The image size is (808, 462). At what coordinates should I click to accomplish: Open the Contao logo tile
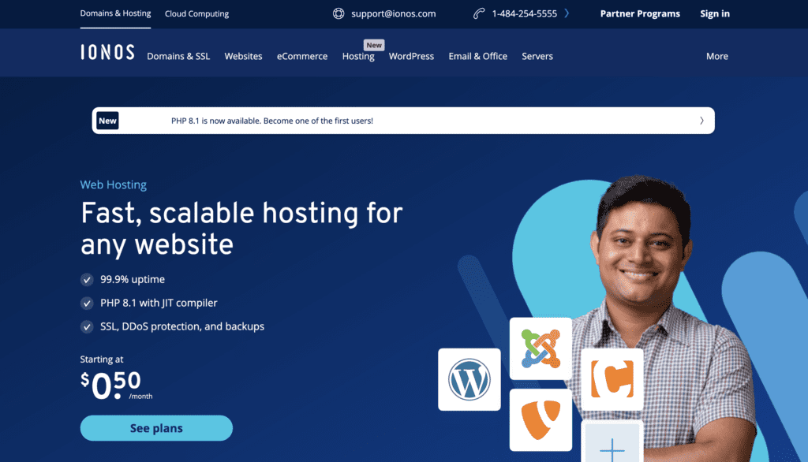(x=612, y=378)
